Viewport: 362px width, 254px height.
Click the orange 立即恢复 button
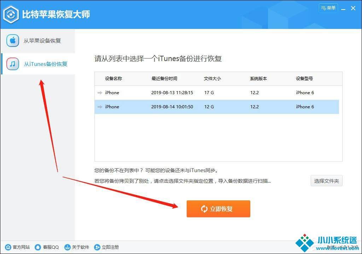click(218, 209)
